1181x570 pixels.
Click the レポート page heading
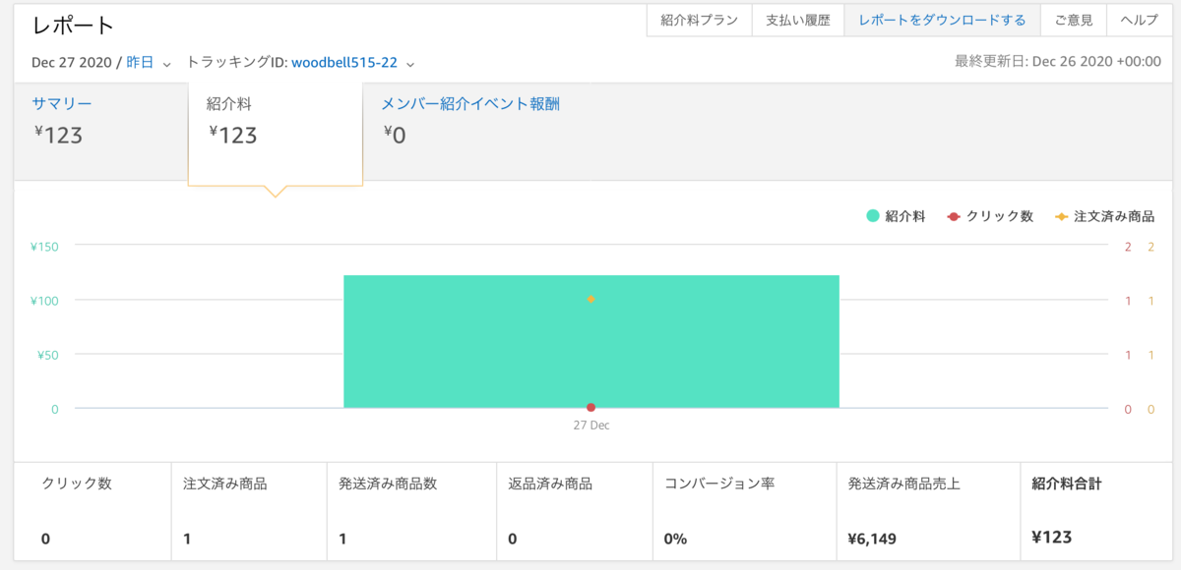tap(74, 26)
